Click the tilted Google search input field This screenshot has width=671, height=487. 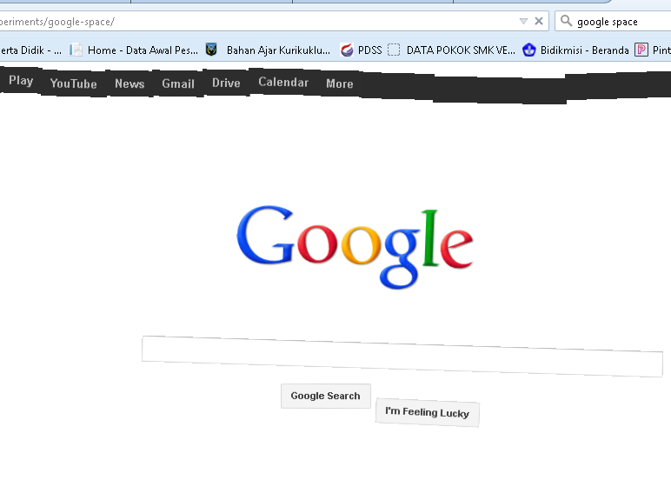tap(402, 357)
